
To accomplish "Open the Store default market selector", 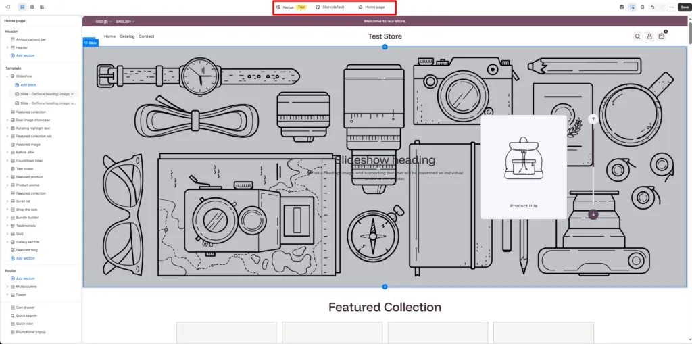I will click(330, 7).
